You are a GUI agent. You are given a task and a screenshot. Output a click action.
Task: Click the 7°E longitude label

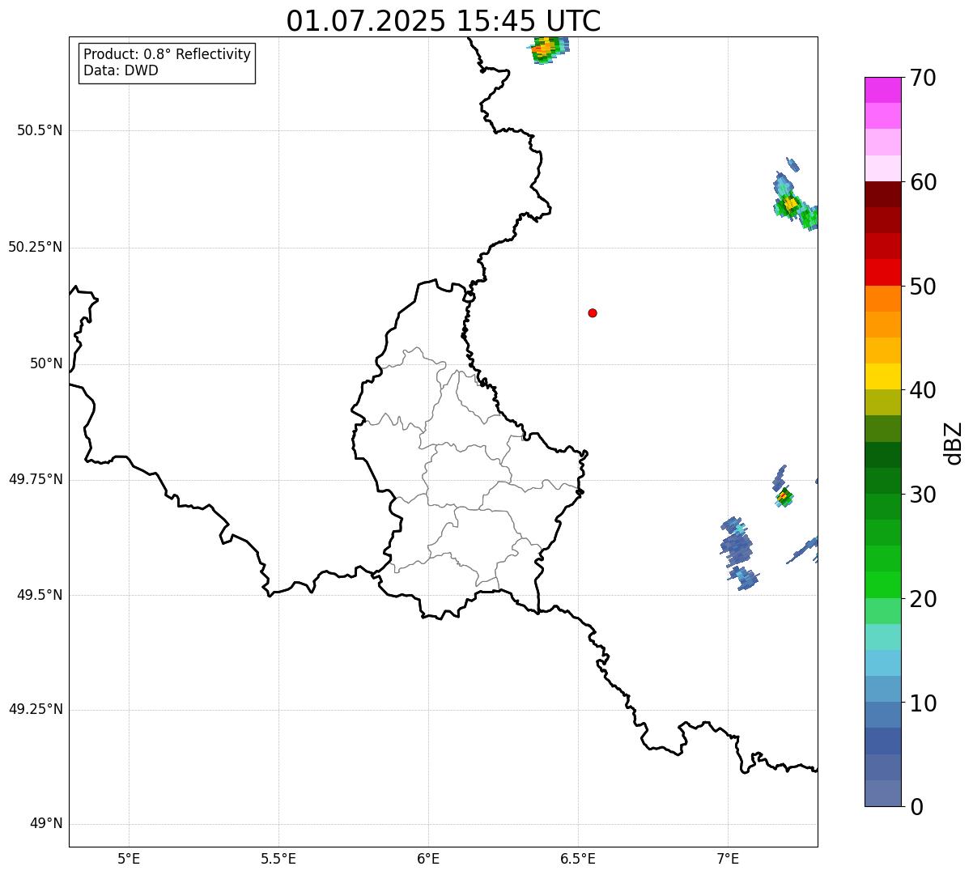(728, 858)
